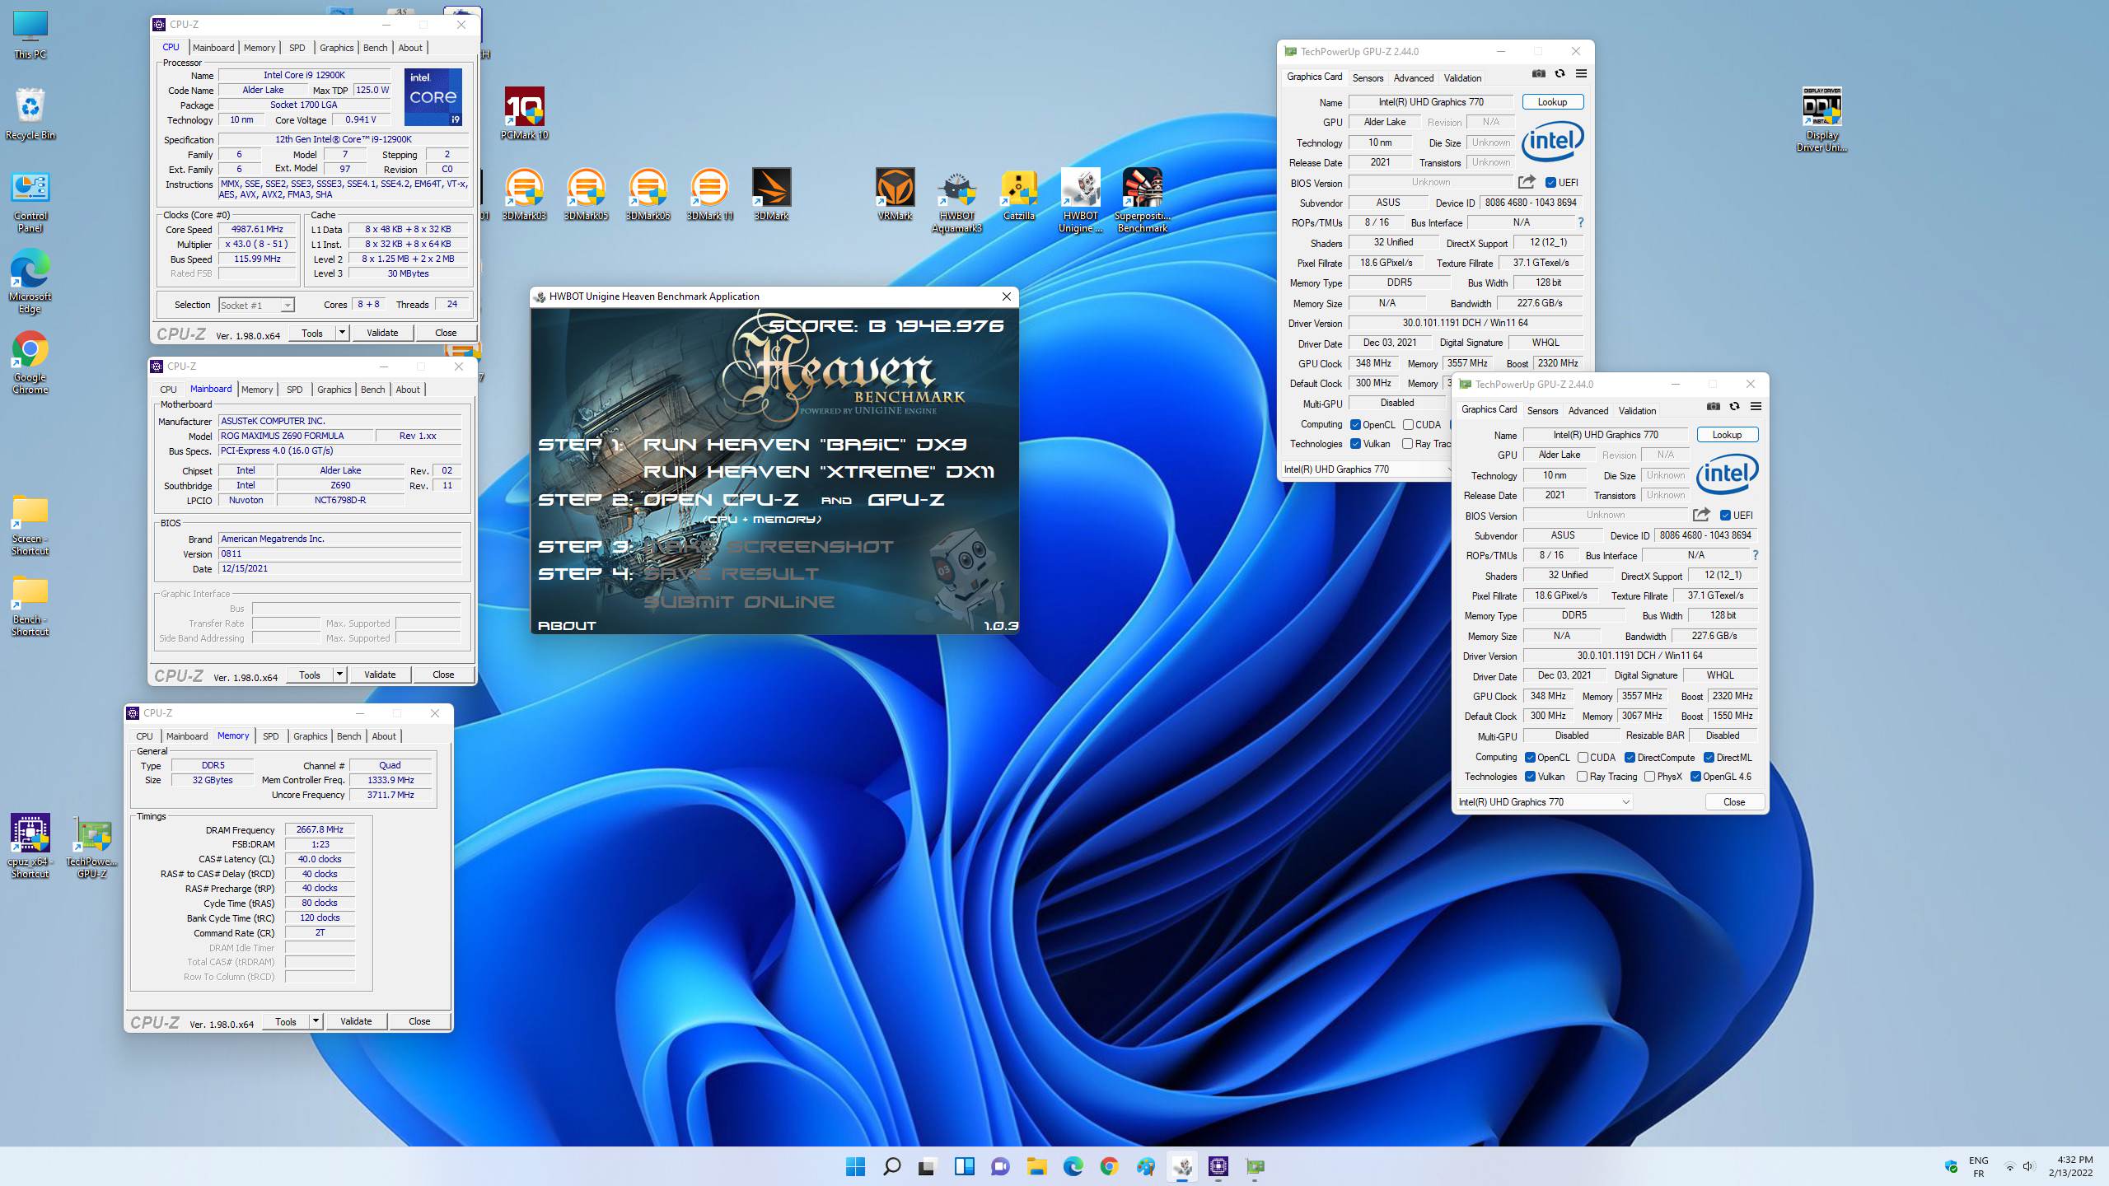
Task: Open taskbar Search icon
Action: (x=891, y=1166)
